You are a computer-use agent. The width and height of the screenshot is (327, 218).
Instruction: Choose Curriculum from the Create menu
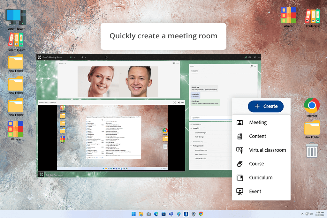(x=261, y=177)
